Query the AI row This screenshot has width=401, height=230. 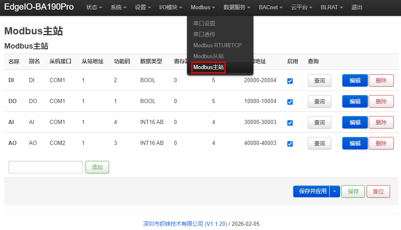pyautogui.click(x=320, y=122)
